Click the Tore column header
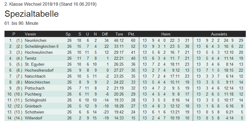Screen dimensions: 250x123 (119, 34)
